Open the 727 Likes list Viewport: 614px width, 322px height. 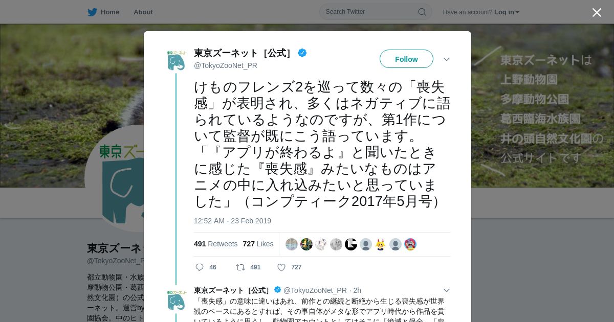tap(258, 244)
